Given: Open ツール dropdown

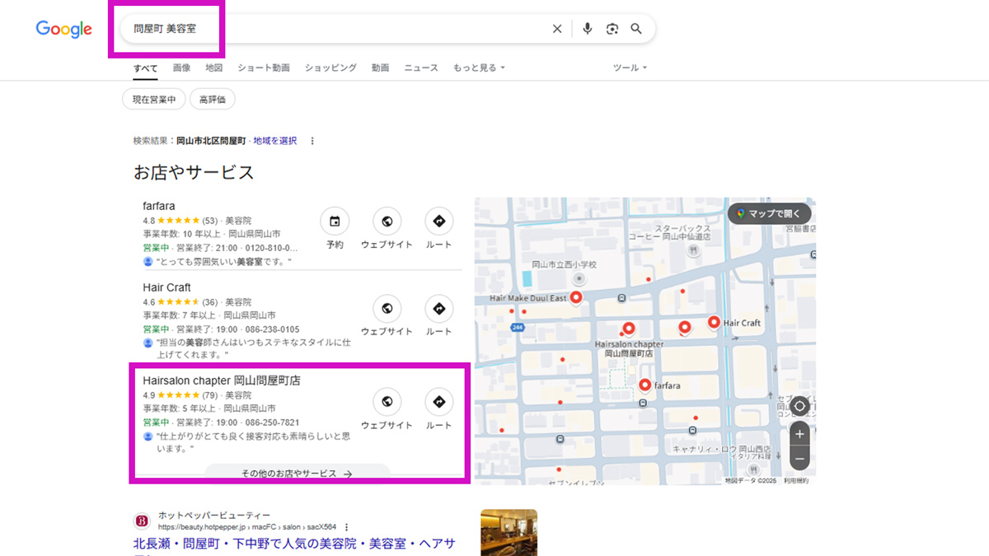Looking at the screenshot, I should [x=630, y=68].
